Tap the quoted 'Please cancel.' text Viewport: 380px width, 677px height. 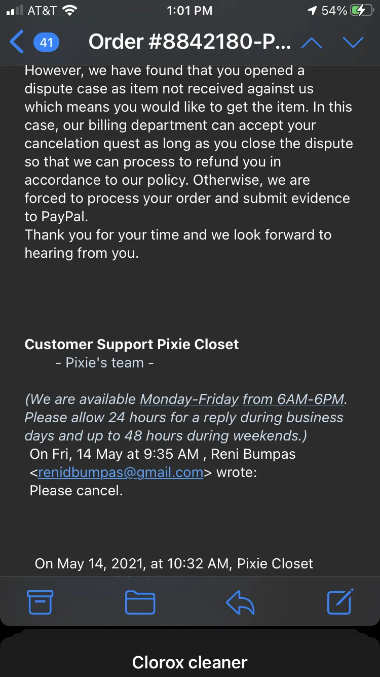pos(76,491)
